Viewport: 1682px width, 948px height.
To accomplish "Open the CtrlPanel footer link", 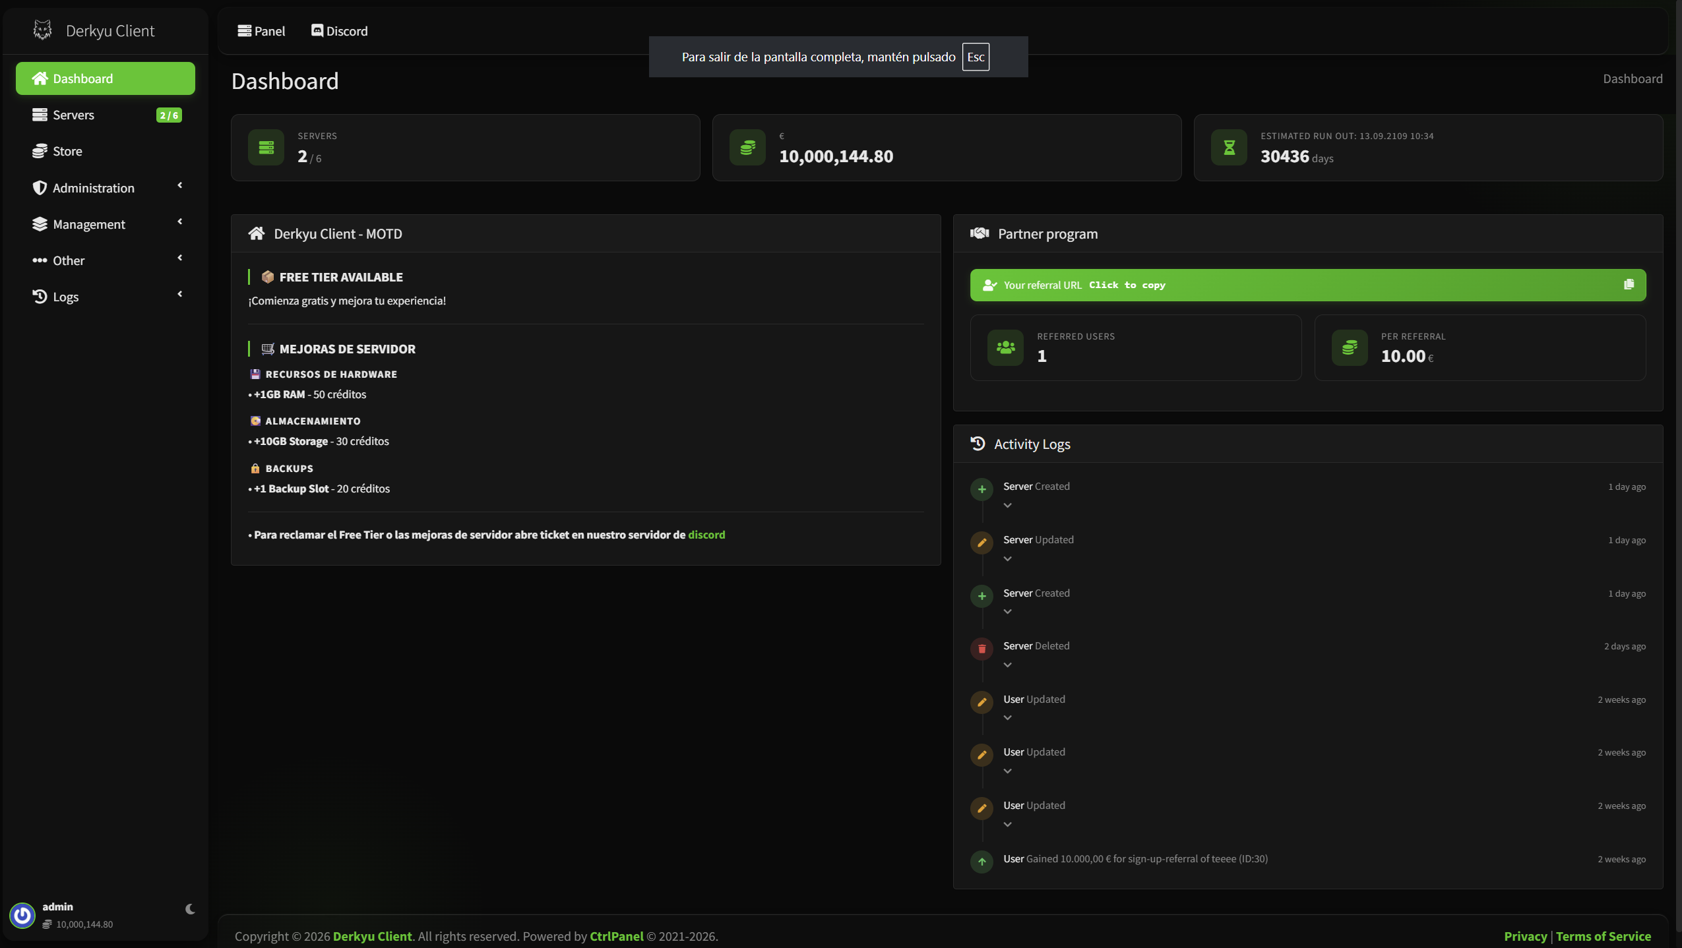I will pos(616,936).
